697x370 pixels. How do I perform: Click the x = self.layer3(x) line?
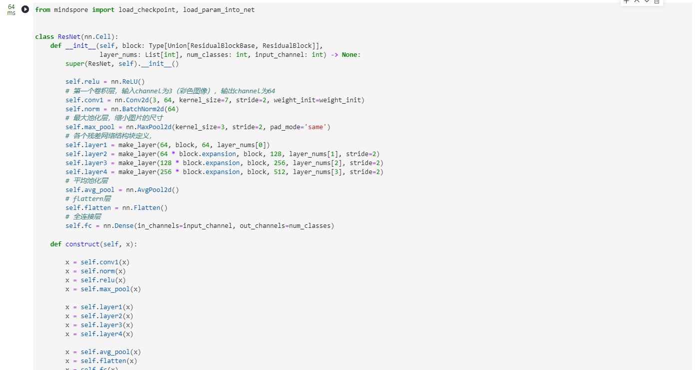[99, 325]
